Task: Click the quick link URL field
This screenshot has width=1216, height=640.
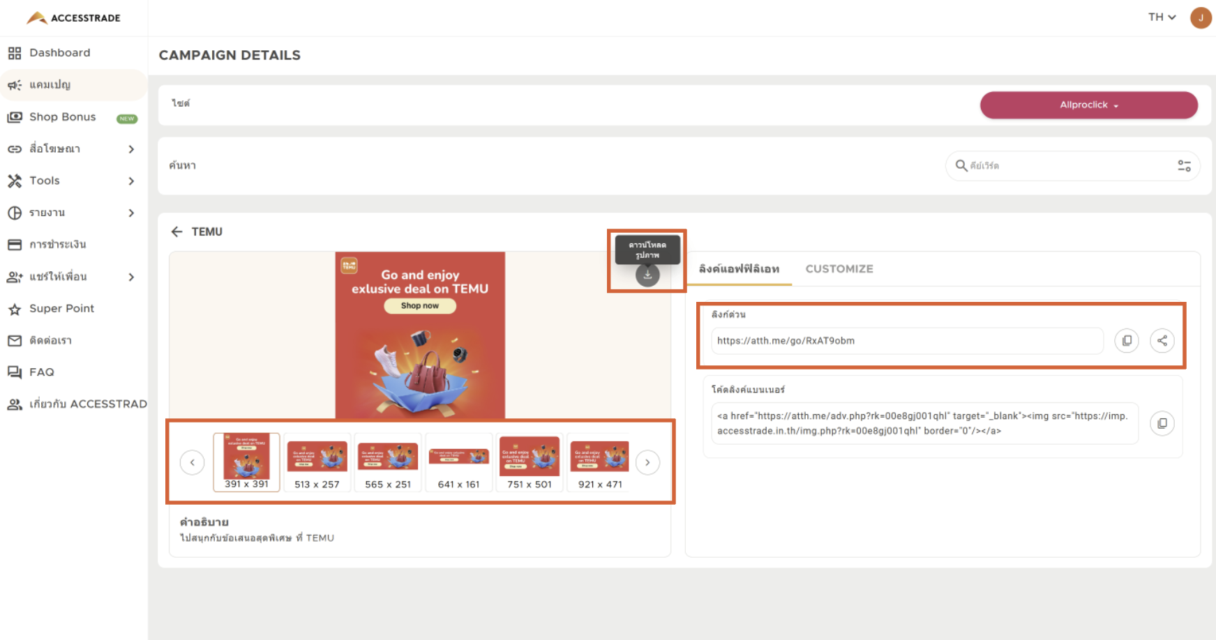Action: [907, 341]
